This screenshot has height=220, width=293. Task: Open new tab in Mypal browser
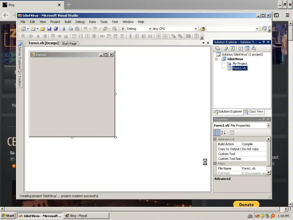tap(69, 5)
